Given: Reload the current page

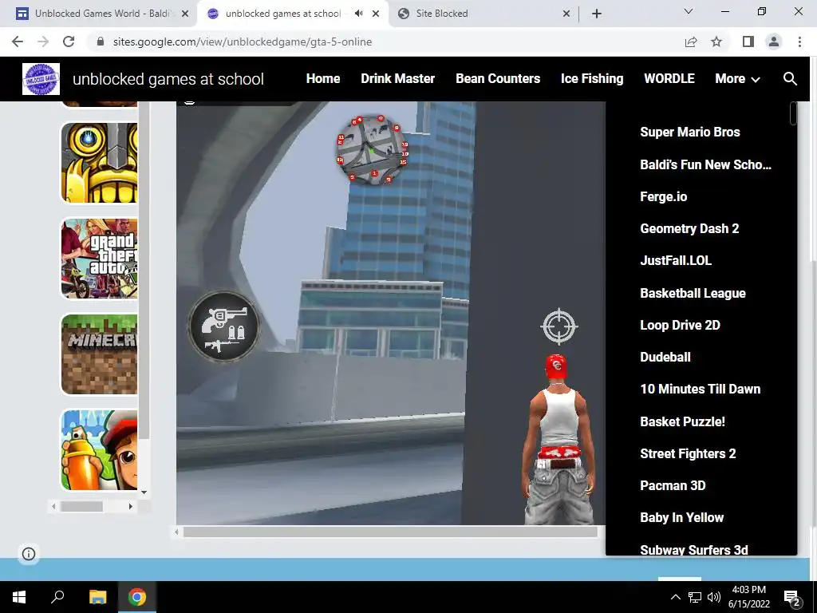Looking at the screenshot, I should click(x=69, y=42).
